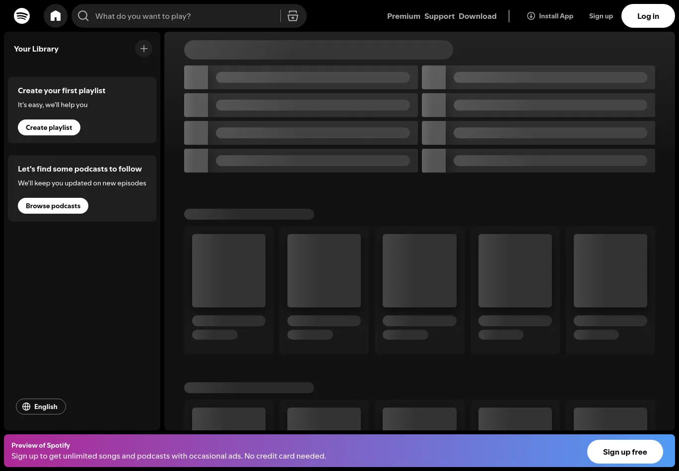Click 'Preview of Spotify' text in banner

pyautogui.click(x=41, y=445)
